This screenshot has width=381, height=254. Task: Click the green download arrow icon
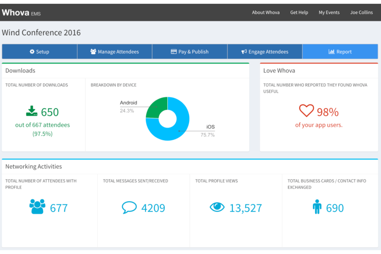pos(31,110)
